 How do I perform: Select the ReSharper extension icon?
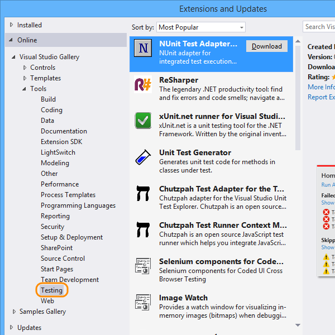[143, 84]
